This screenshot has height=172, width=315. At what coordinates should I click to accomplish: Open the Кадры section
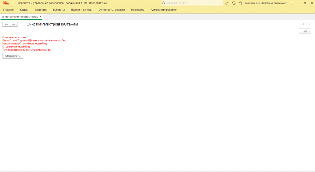pyautogui.click(x=24, y=10)
